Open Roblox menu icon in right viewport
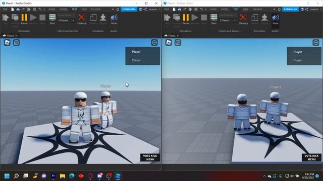 [x=169, y=42]
